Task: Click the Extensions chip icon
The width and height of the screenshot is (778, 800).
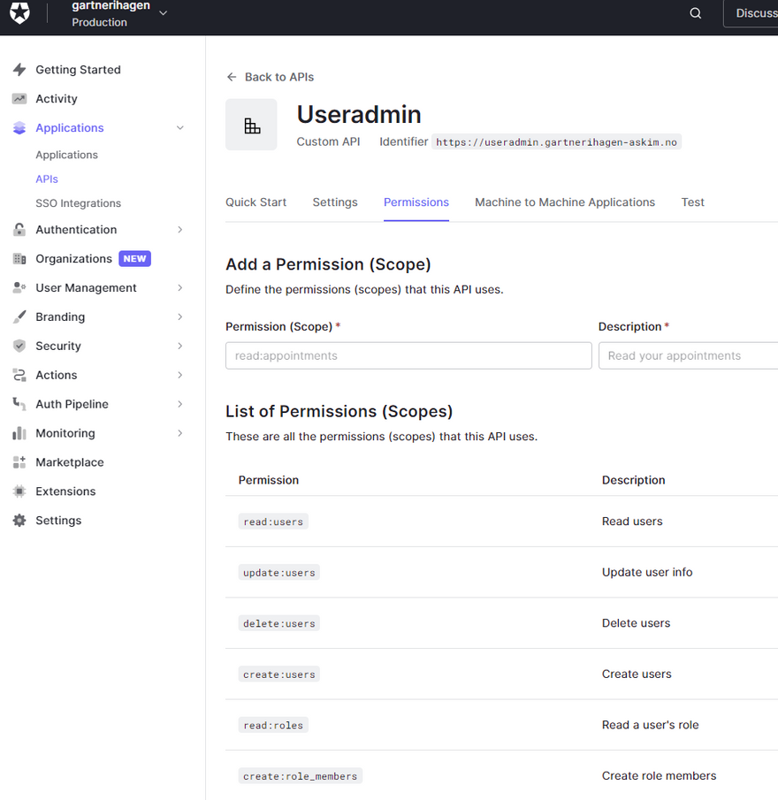Action: 19,491
